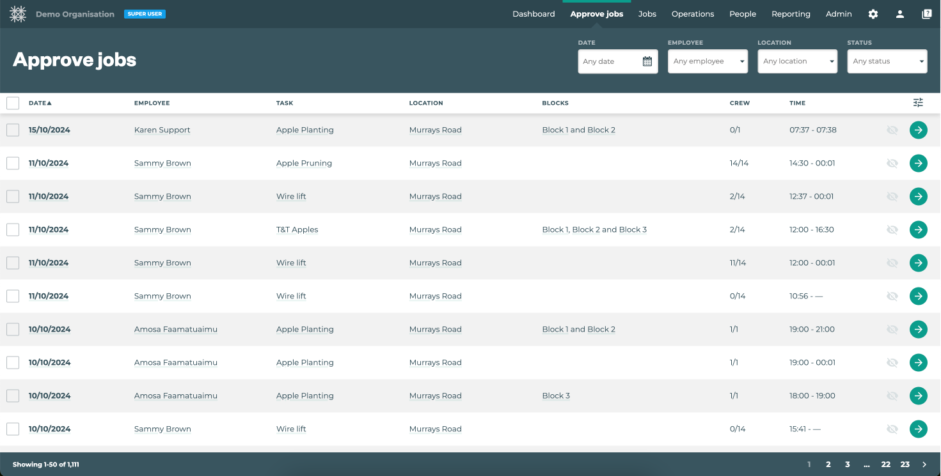Open the Block 3 link

556,395
